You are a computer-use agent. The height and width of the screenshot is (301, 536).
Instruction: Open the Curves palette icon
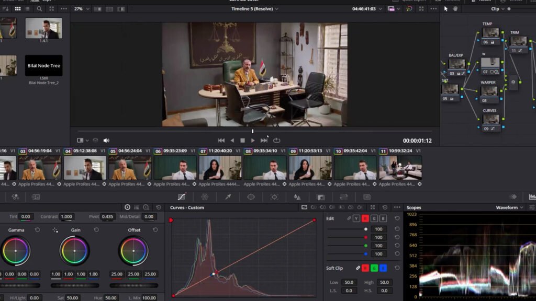182,197
